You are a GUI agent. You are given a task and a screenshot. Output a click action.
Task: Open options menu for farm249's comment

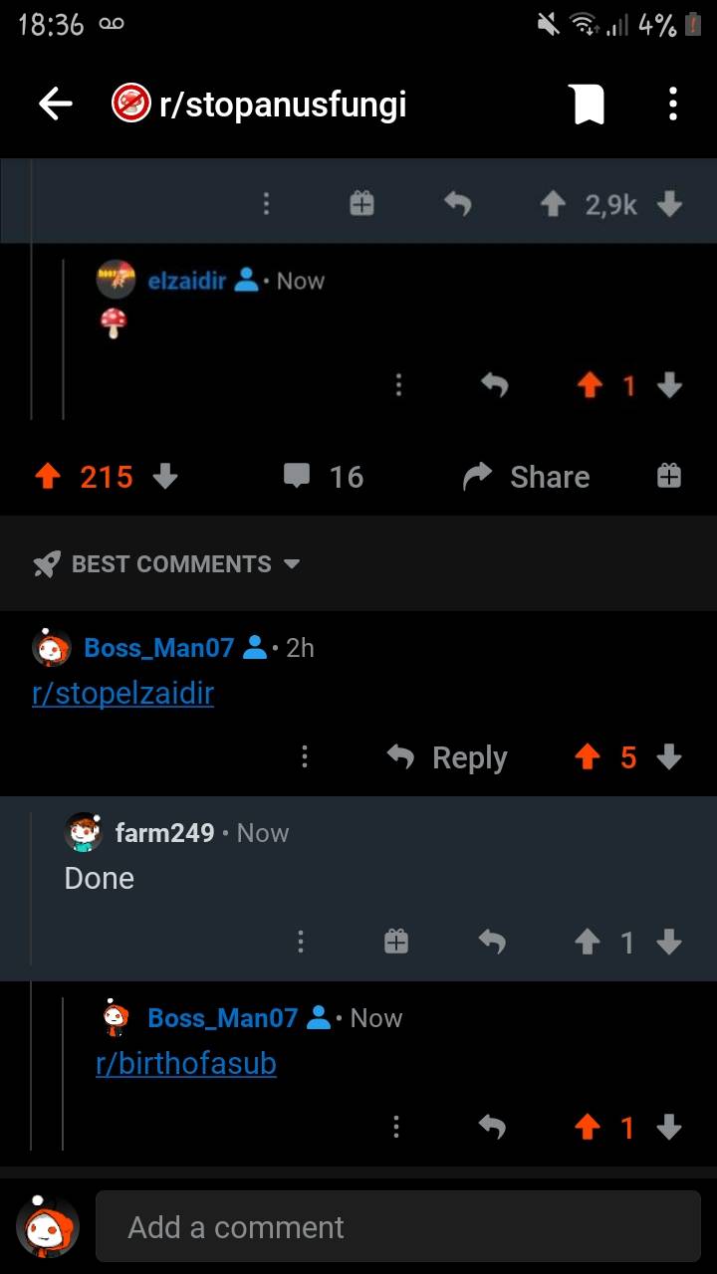click(x=301, y=942)
